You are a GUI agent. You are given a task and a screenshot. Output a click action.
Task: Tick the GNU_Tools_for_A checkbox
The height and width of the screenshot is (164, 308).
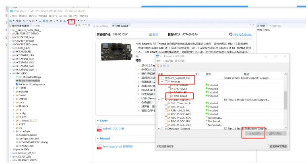tap(166, 103)
